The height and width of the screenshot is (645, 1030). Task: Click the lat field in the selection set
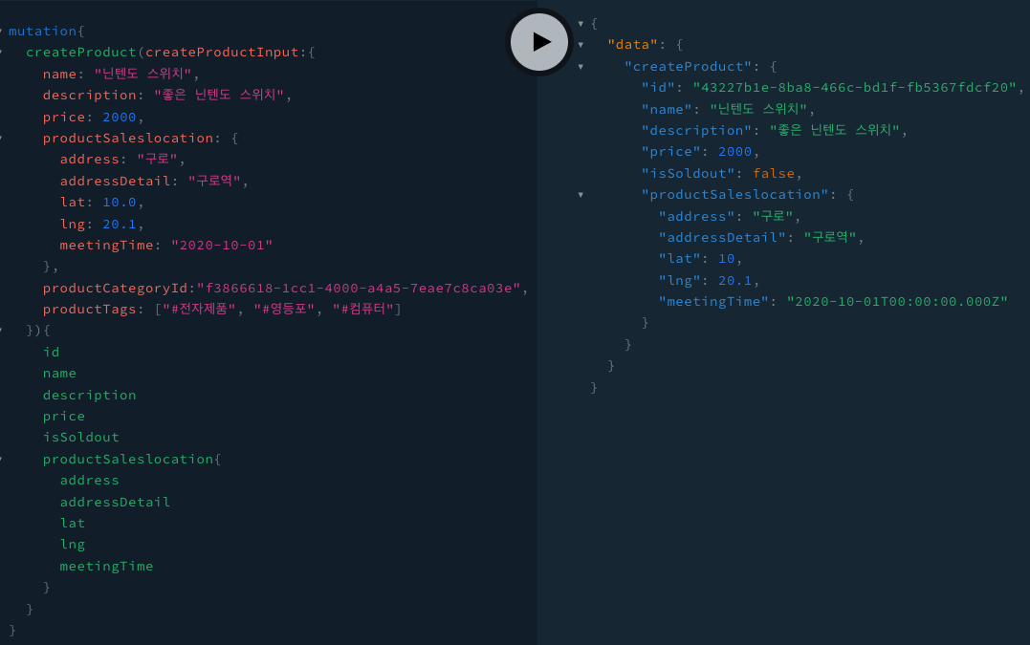click(x=73, y=524)
